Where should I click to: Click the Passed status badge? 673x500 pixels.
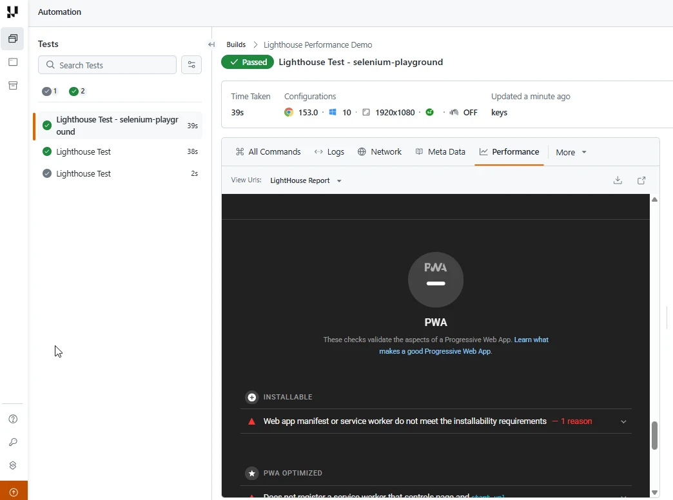248,63
